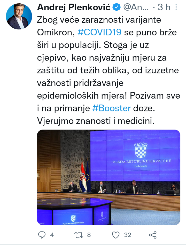Screen dimensions: 186x246
Task: Share the tweet using the share icon
Action: 153,235
